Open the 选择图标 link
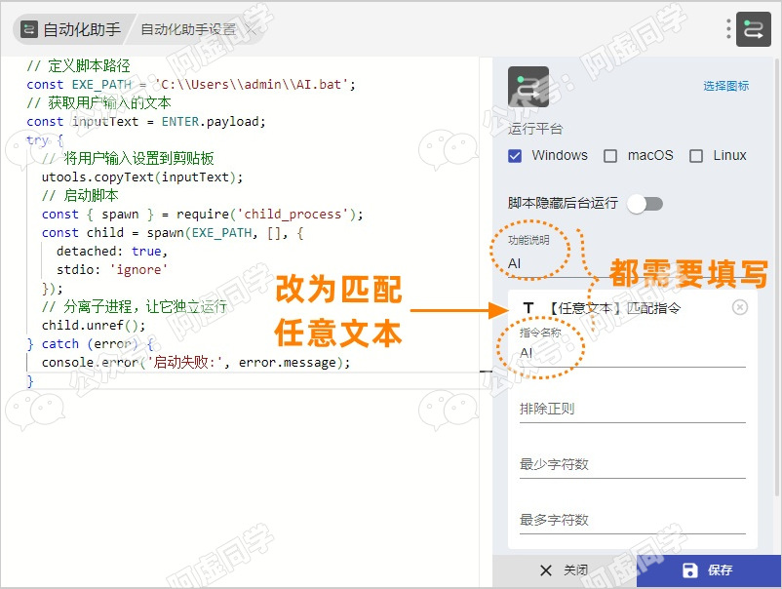This screenshot has width=782, height=589. [726, 86]
